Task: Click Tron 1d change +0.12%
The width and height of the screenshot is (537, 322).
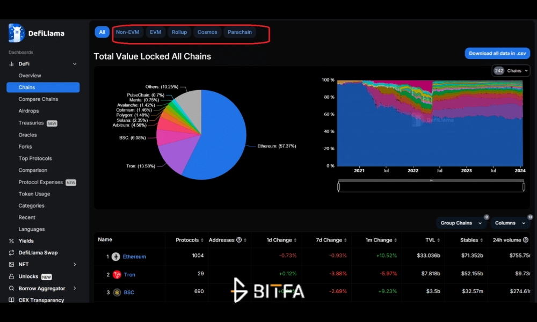Action: 288,274
